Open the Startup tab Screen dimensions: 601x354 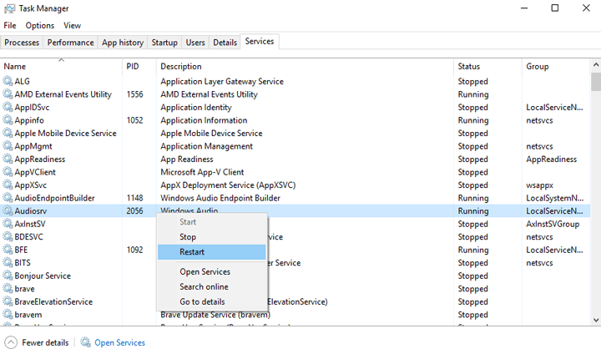(164, 43)
